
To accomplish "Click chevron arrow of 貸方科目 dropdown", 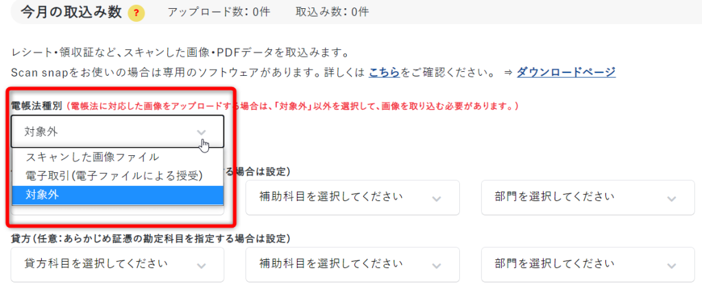I will pos(202,265).
